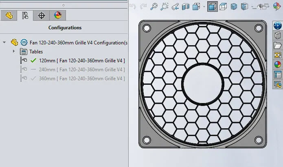Select the active 120mm configuration
The width and height of the screenshot is (283, 167).
(81, 60)
